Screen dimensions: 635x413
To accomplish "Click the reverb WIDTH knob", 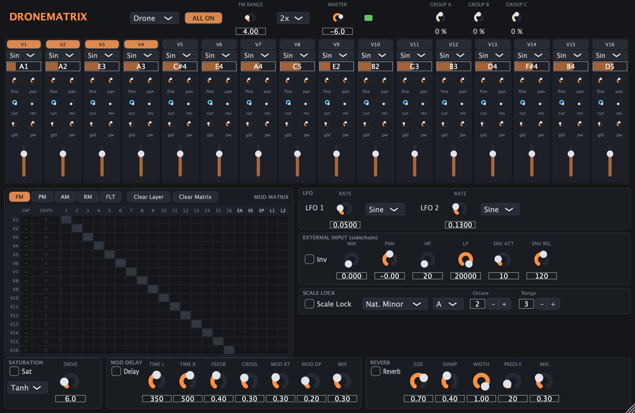I will (x=481, y=381).
